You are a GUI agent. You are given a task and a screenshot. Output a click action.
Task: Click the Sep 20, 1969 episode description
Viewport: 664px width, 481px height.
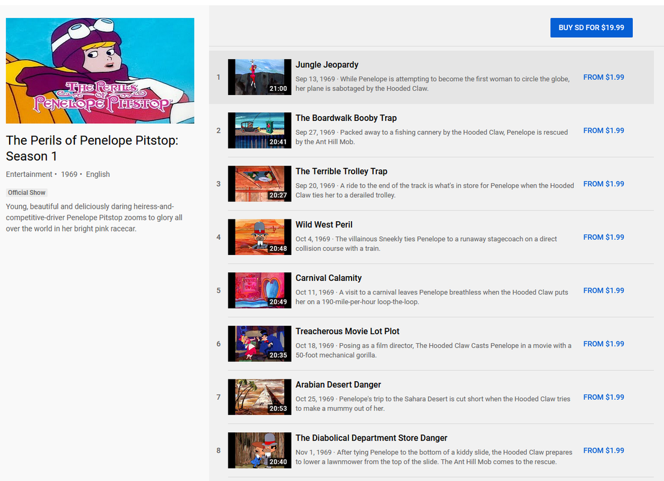pos(435,190)
